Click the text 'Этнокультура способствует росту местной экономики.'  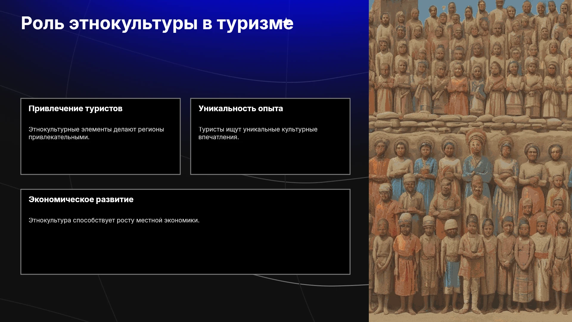pos(114,220)
